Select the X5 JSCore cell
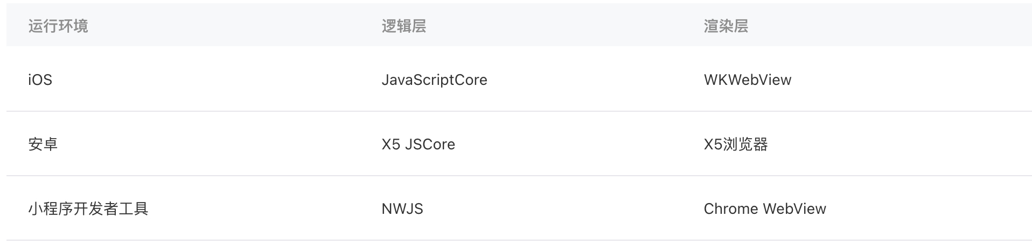 point(418,145)
